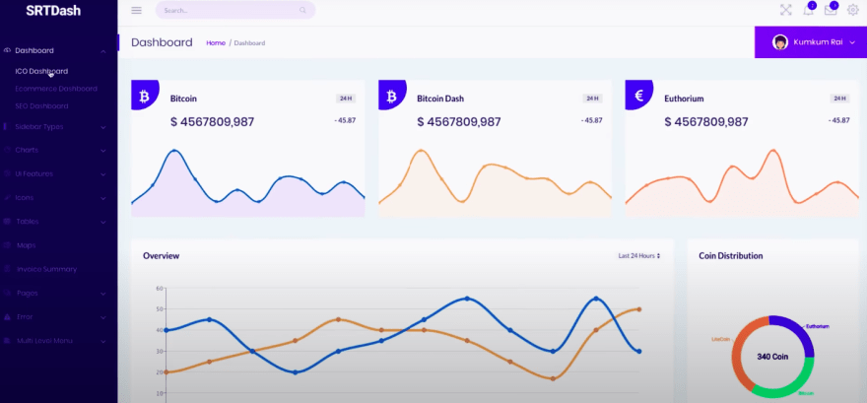Click the Charts sidebar icon
The height and width of the screenshot is (403, 867).
tap(7, 150)
